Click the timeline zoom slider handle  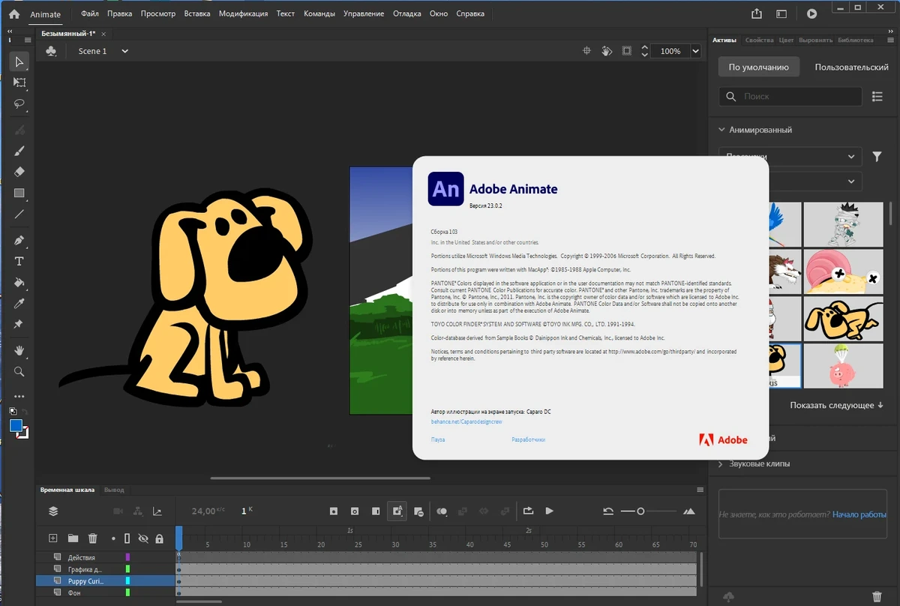coord(640,511)
